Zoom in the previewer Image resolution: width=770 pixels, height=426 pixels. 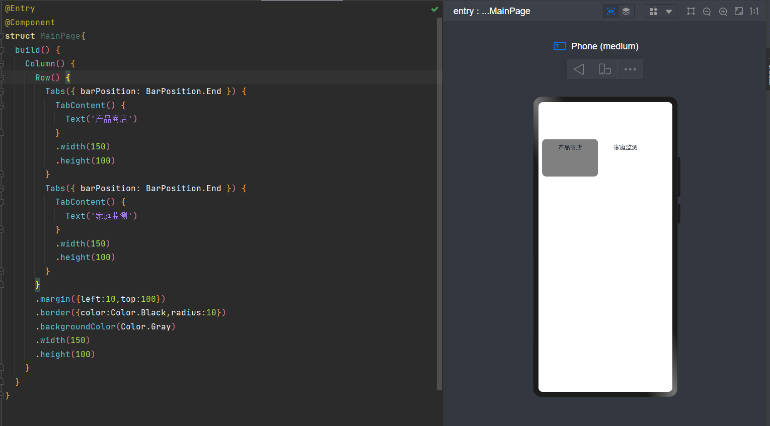tap(723, 12)
